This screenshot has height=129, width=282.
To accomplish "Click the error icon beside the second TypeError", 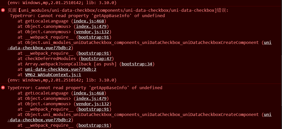I will click(3, 88).
